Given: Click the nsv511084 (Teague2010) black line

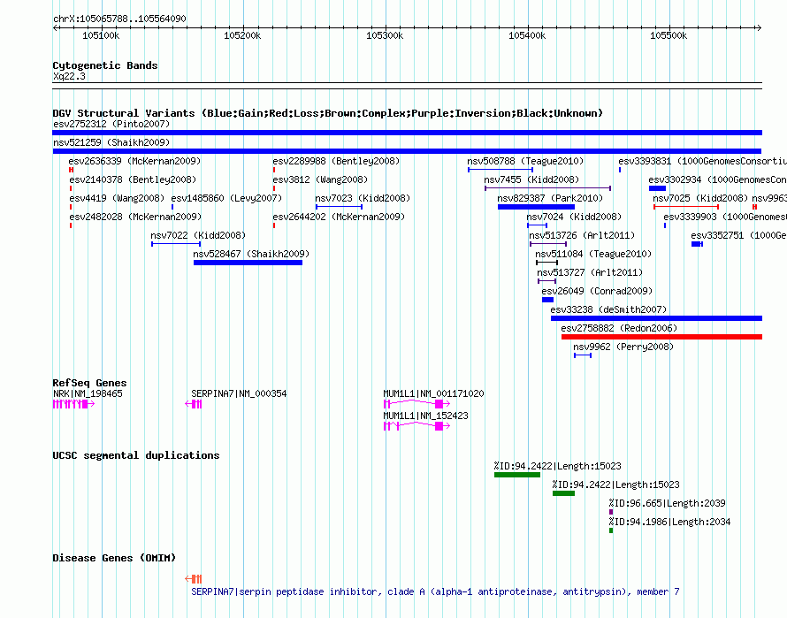Looking at the screenshot, I should point(546,263).
